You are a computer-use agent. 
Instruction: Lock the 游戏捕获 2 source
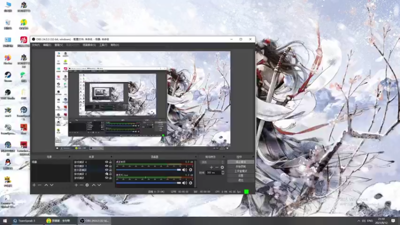coord(110,174)
